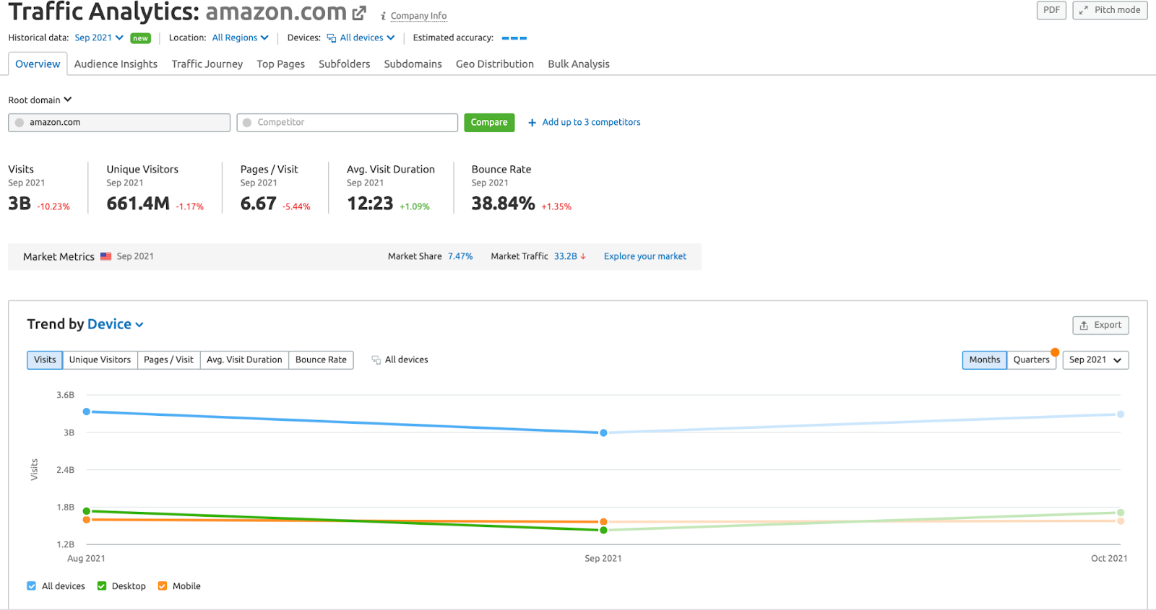Open Traffic Journey tab
Viewport: 1156px width, 610px height.
pos(207,64)
